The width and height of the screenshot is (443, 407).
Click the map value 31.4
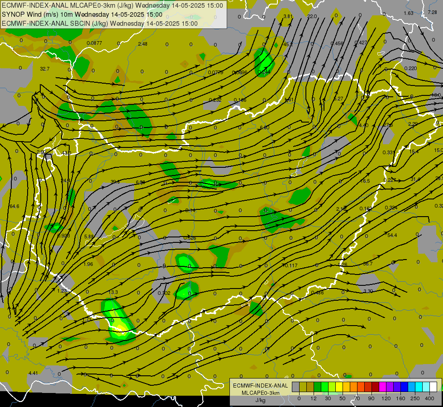[415, 180]
